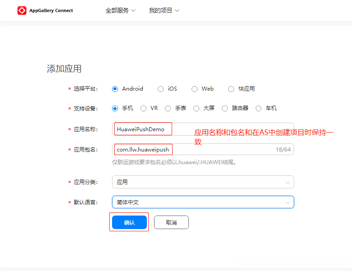Select the 手机 device radio button
Viewport: 352px width, 271px height.
[x=115, y=108]
